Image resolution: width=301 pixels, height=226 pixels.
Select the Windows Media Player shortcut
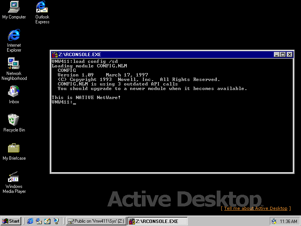[x=14, y=182]
